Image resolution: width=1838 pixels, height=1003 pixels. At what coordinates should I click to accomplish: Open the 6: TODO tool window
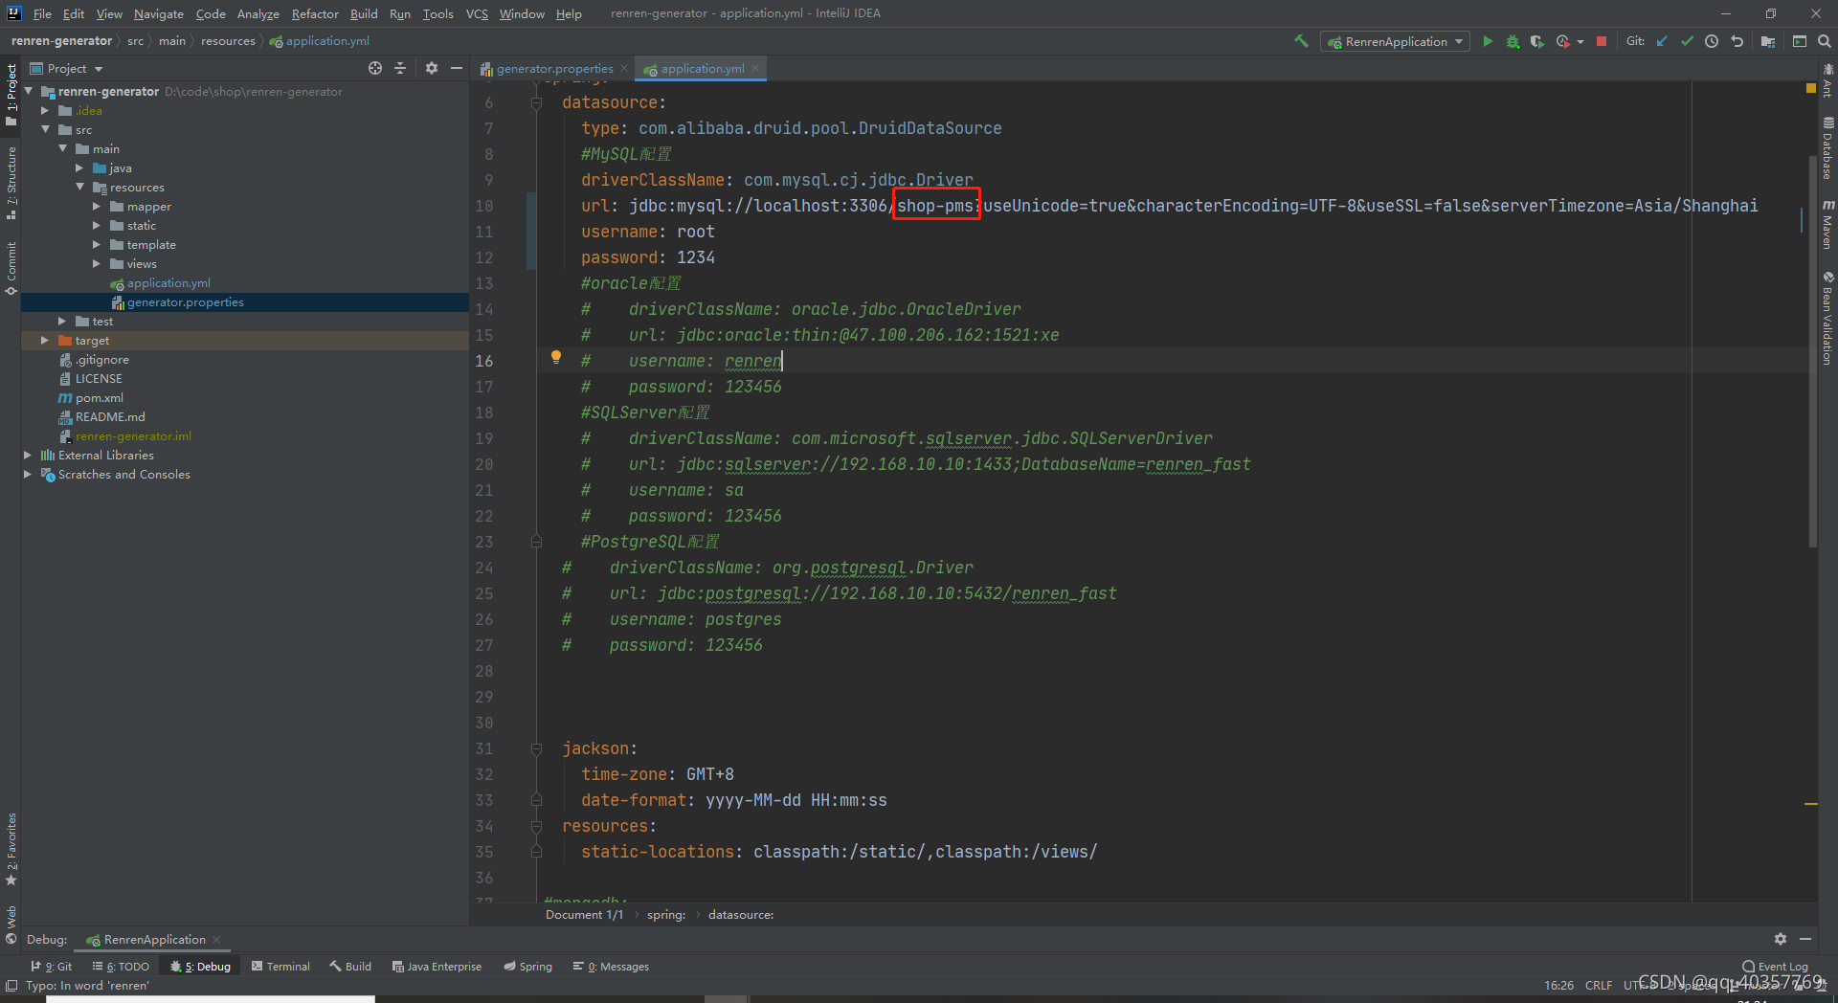[121, 967]
